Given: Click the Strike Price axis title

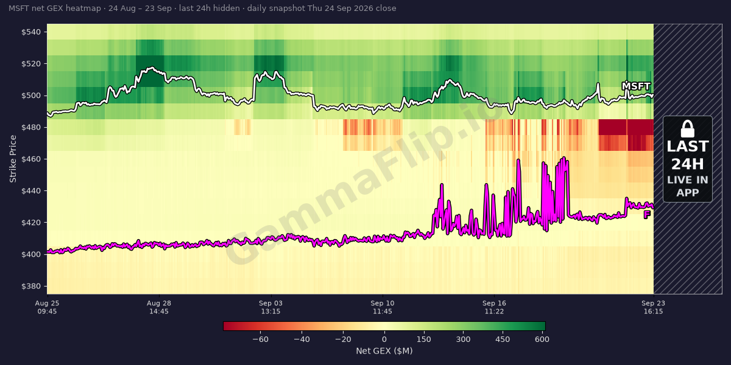Looking at the screenshot, I should point(13,159).
